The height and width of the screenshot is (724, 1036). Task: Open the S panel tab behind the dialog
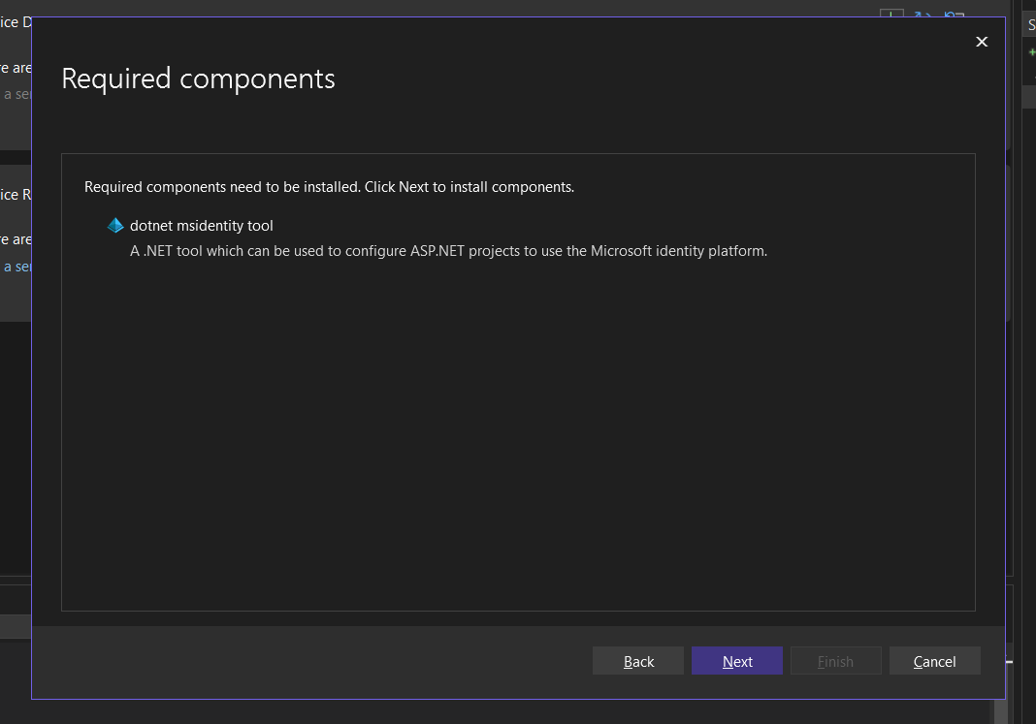(x=1030, y=26)
